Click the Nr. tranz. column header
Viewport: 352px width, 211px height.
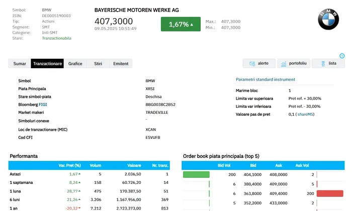[x=160, y=165]
